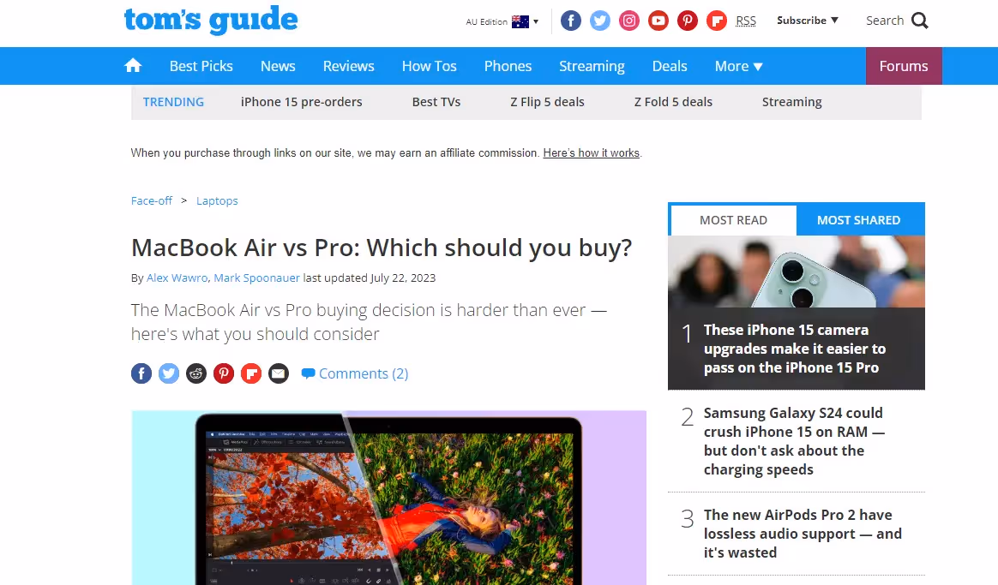Share the article via the email envelope icon
The height and width of the screenshot is (585, 998).
[278, 373]
